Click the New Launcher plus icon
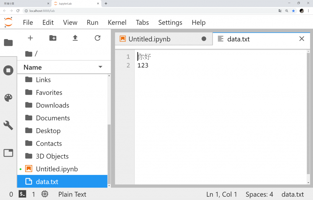The width and height of the screenshot is (313, 200). 30,38
